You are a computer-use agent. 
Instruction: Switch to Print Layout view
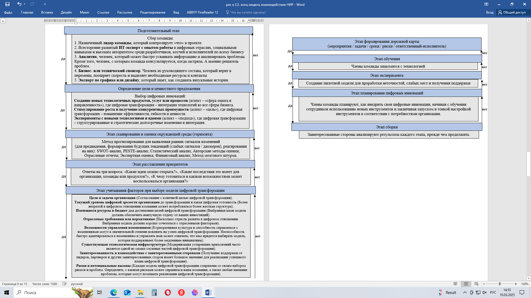pos(466,284)
